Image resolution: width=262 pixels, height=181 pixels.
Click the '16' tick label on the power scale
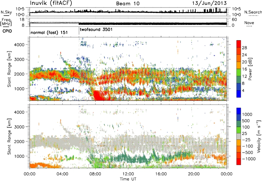244,69
